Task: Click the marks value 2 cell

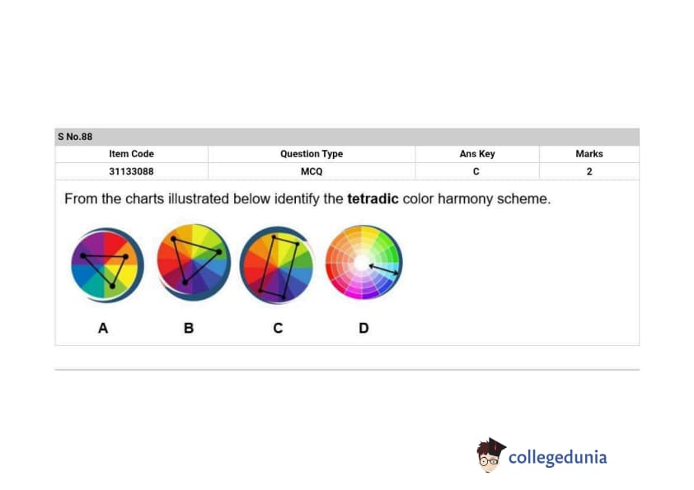Action: point(589,171)
